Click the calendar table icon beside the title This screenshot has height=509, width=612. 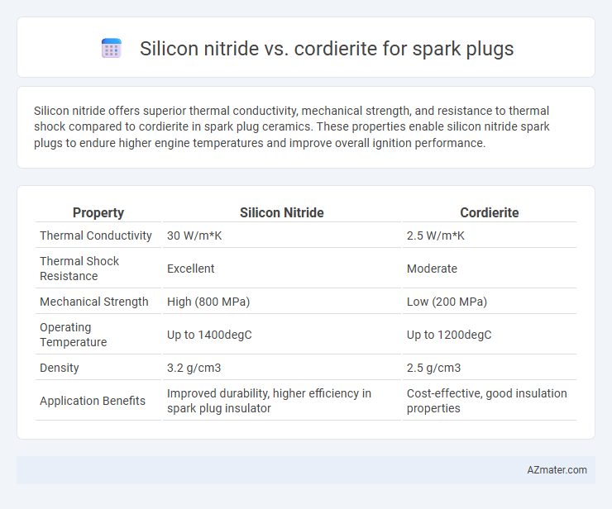click(112, 49)
